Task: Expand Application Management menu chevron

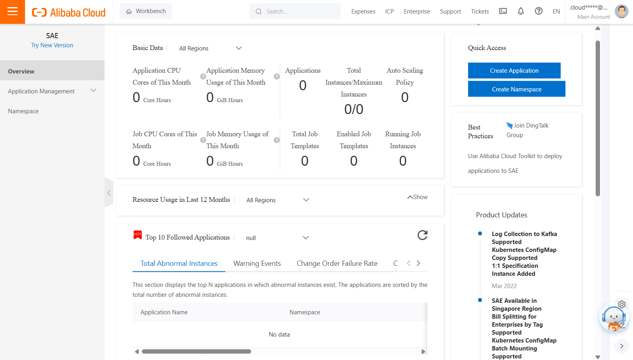Action: 93,91
